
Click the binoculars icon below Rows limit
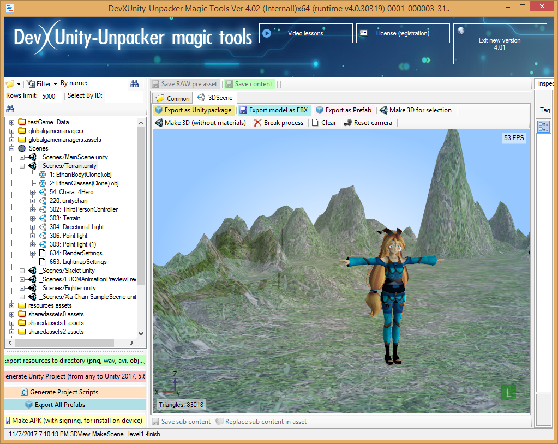click(x=10, y=109)
